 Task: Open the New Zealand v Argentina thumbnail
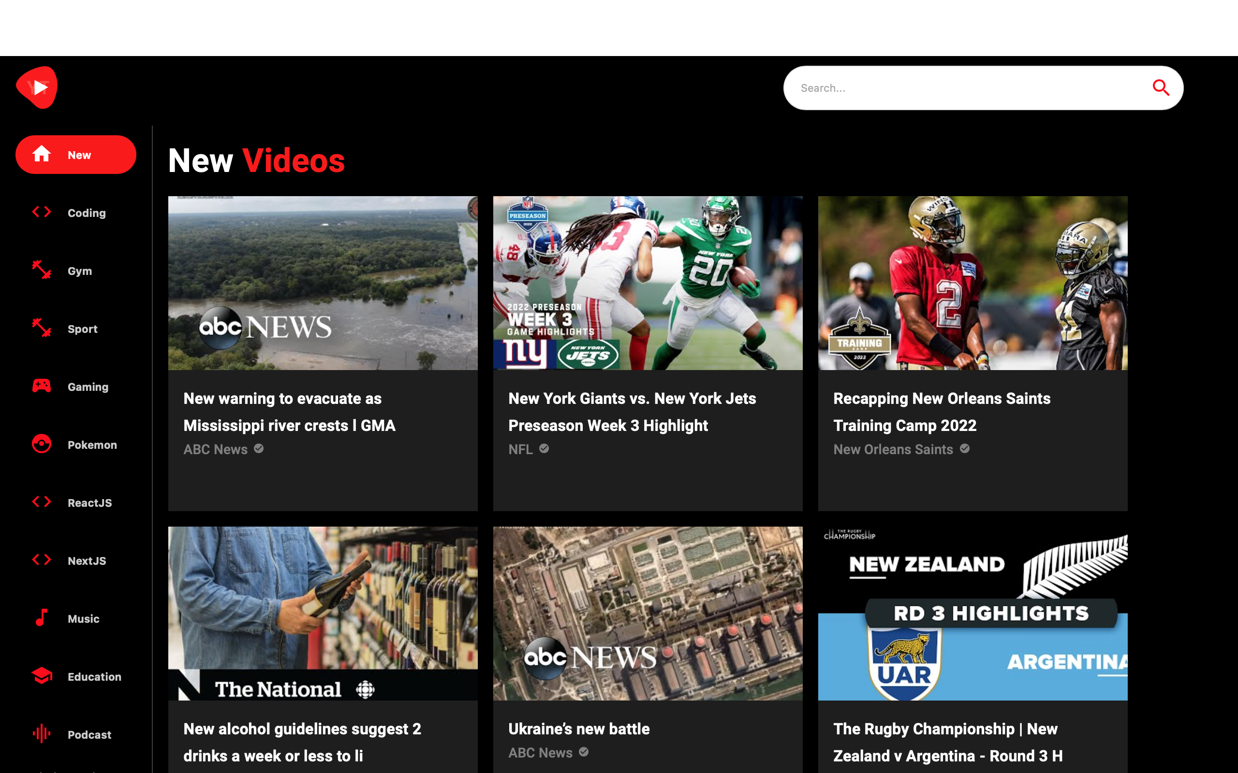pyautogui.click(x=973, y=613)
